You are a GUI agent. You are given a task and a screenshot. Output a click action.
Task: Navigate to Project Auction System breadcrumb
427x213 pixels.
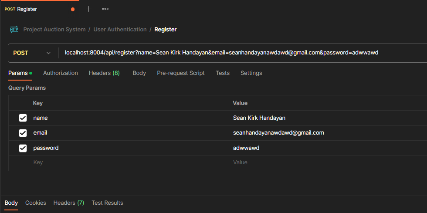tap(54, 30)
